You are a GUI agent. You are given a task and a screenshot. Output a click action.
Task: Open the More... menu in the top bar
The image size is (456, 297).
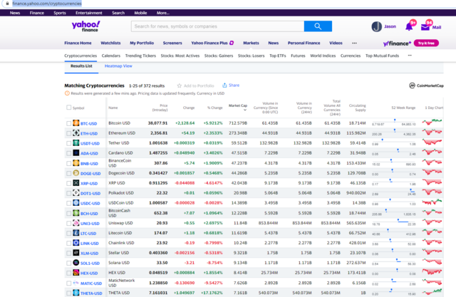pyautogui.click(x=163, y=13)
